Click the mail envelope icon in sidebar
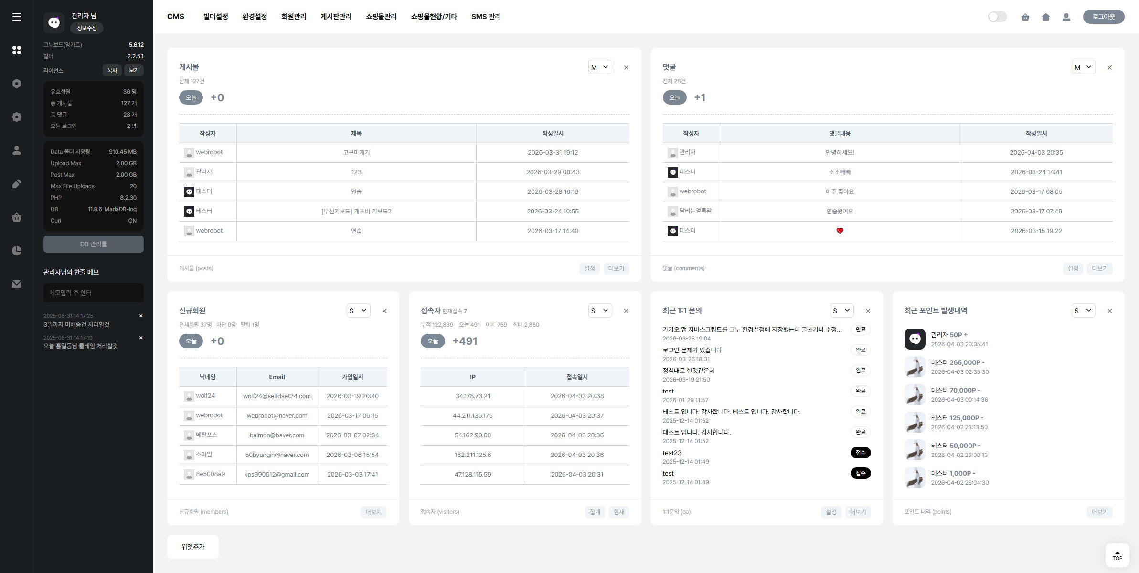 pyautogui.click(x=17, y=284)
